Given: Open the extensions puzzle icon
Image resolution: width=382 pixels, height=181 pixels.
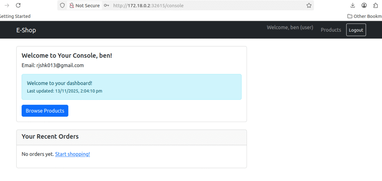Looking at the screenshot, I should 375,6.
